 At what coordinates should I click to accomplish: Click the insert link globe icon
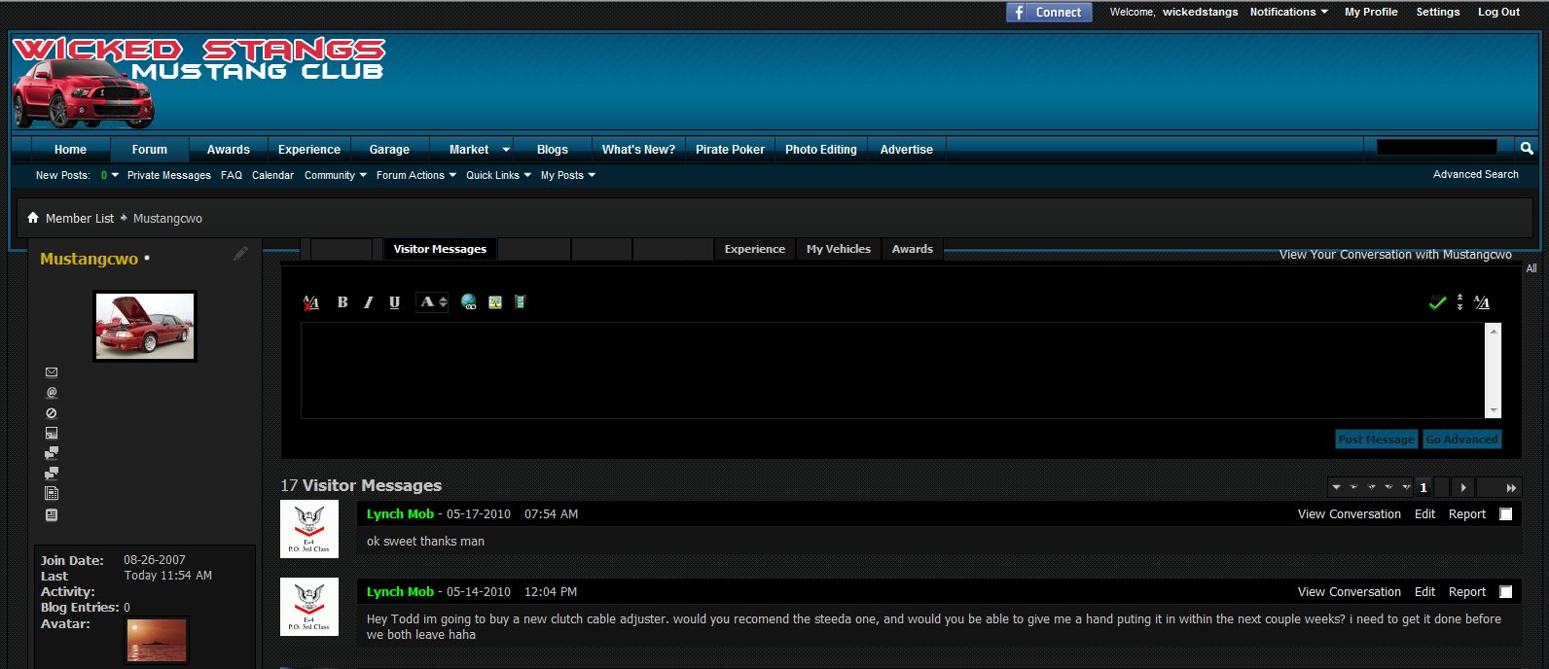pyautogui.click(x=469, y=302)
